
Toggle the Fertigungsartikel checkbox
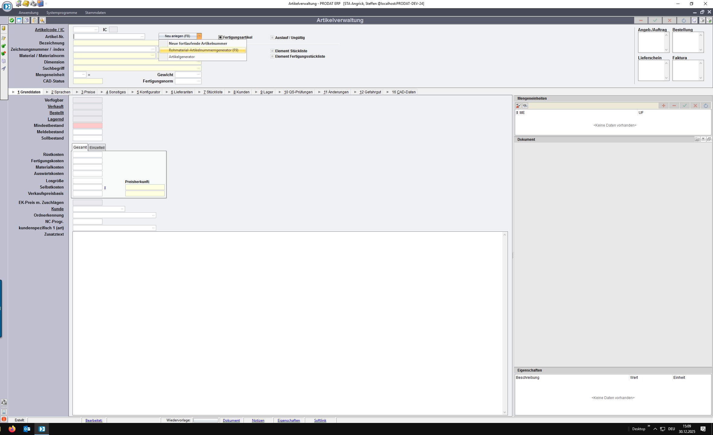pos(221,37)
